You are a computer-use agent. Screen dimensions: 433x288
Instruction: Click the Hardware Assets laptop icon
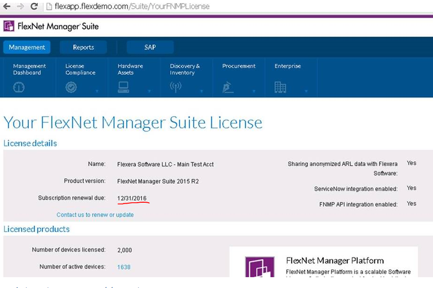123,87
